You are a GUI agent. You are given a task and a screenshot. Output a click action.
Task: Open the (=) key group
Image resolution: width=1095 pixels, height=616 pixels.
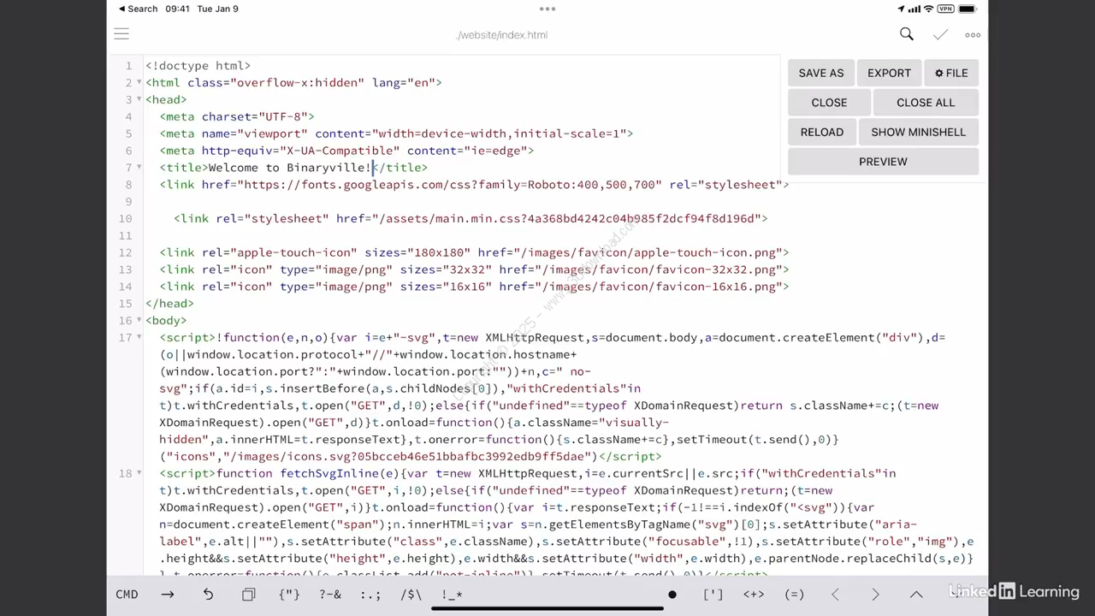pos(794,595)
